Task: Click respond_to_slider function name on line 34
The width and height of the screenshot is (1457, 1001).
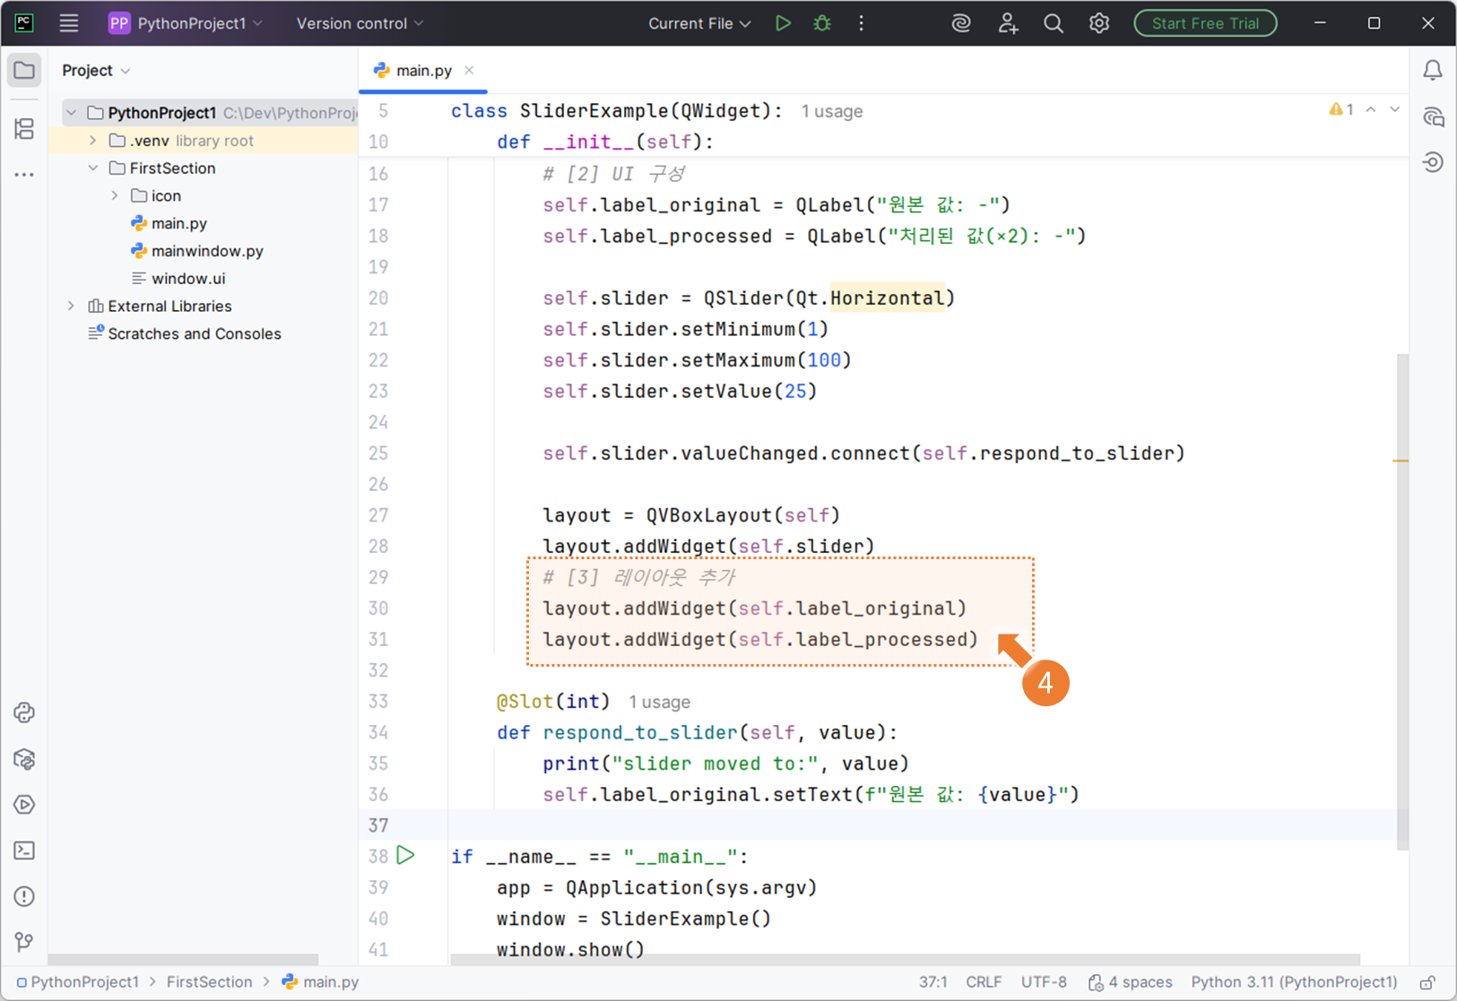Action: click(x=639, y=733)
